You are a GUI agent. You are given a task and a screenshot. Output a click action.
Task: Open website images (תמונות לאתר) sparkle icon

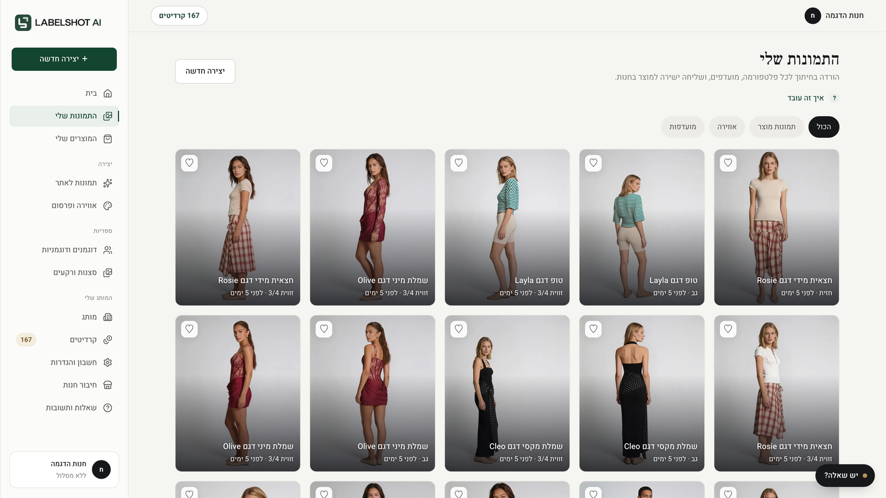(108, 183)
